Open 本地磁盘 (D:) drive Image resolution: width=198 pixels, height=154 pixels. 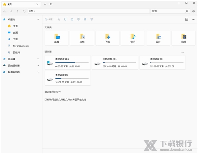[115, 62]
